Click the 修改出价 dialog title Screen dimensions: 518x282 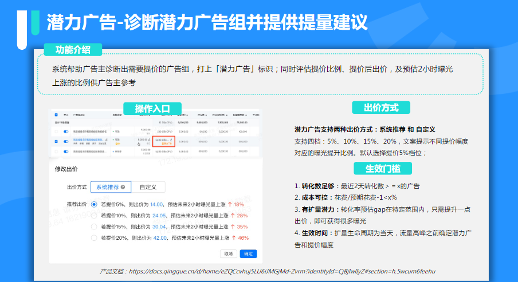[x=66, y=169]
